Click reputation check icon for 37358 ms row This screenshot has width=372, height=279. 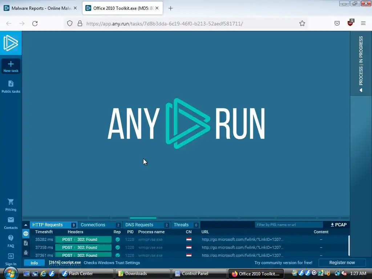(x=117, y=247)
